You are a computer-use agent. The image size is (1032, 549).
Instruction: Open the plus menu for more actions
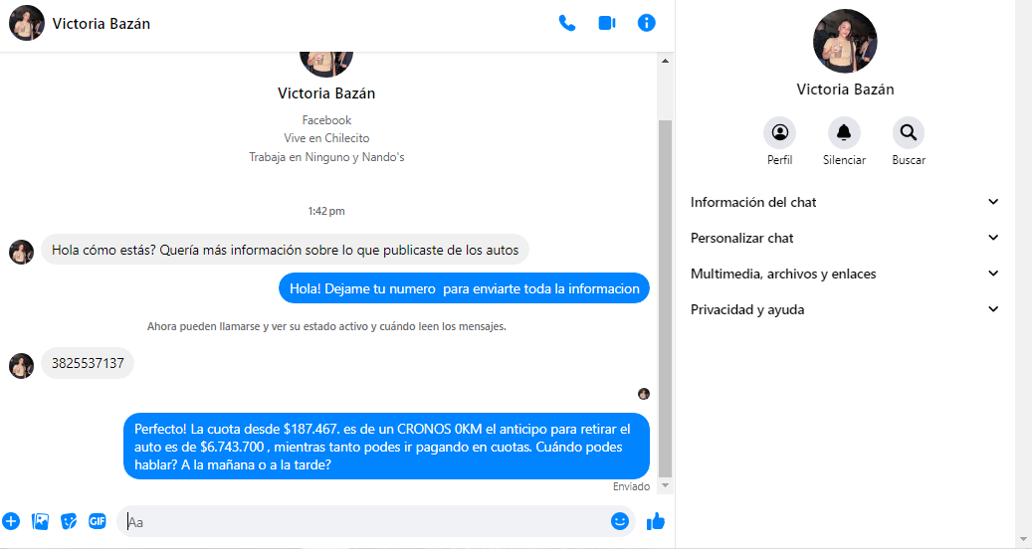[11, 521]
